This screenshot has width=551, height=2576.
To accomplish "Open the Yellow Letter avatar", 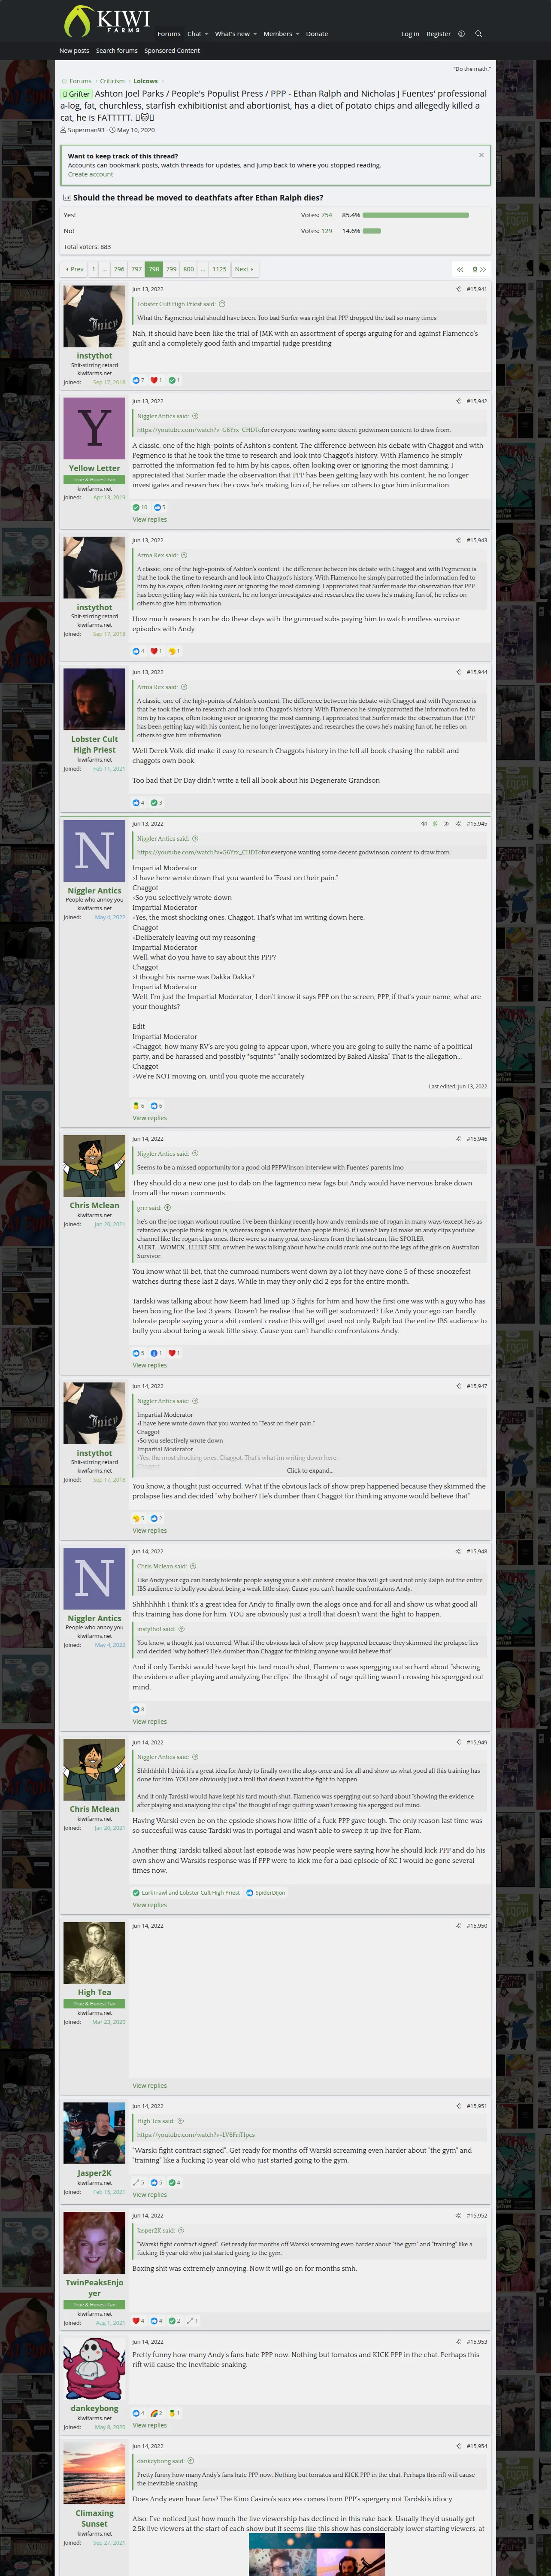I will click(95, 428).
